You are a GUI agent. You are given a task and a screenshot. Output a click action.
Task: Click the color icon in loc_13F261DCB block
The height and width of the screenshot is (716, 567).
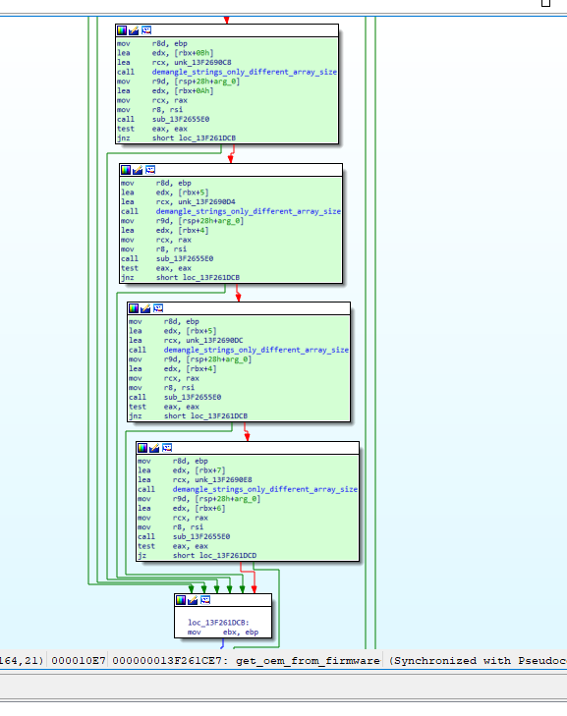pyautogui.click(x=181, y=600)
